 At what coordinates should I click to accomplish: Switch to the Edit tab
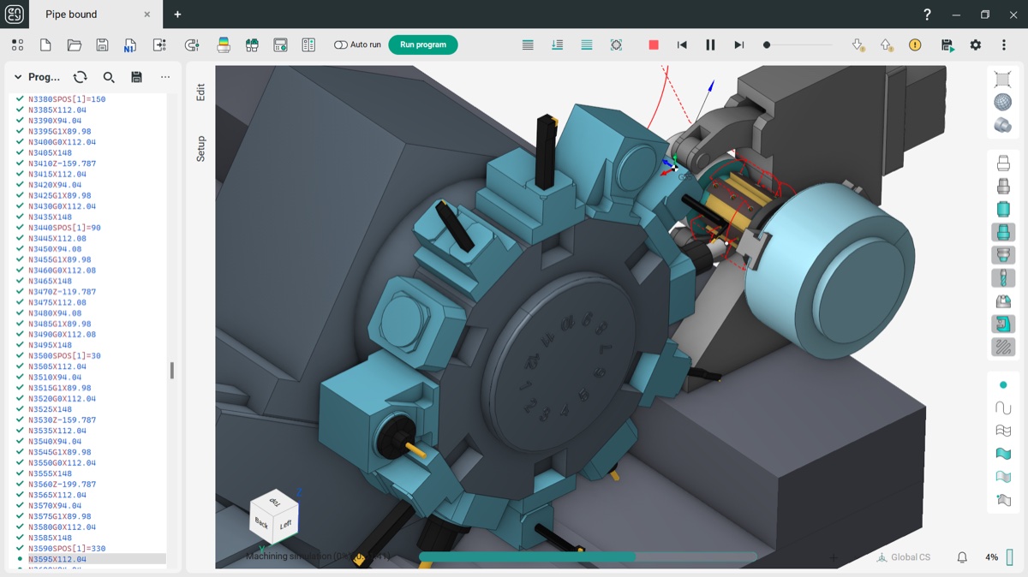coord(201,92)
